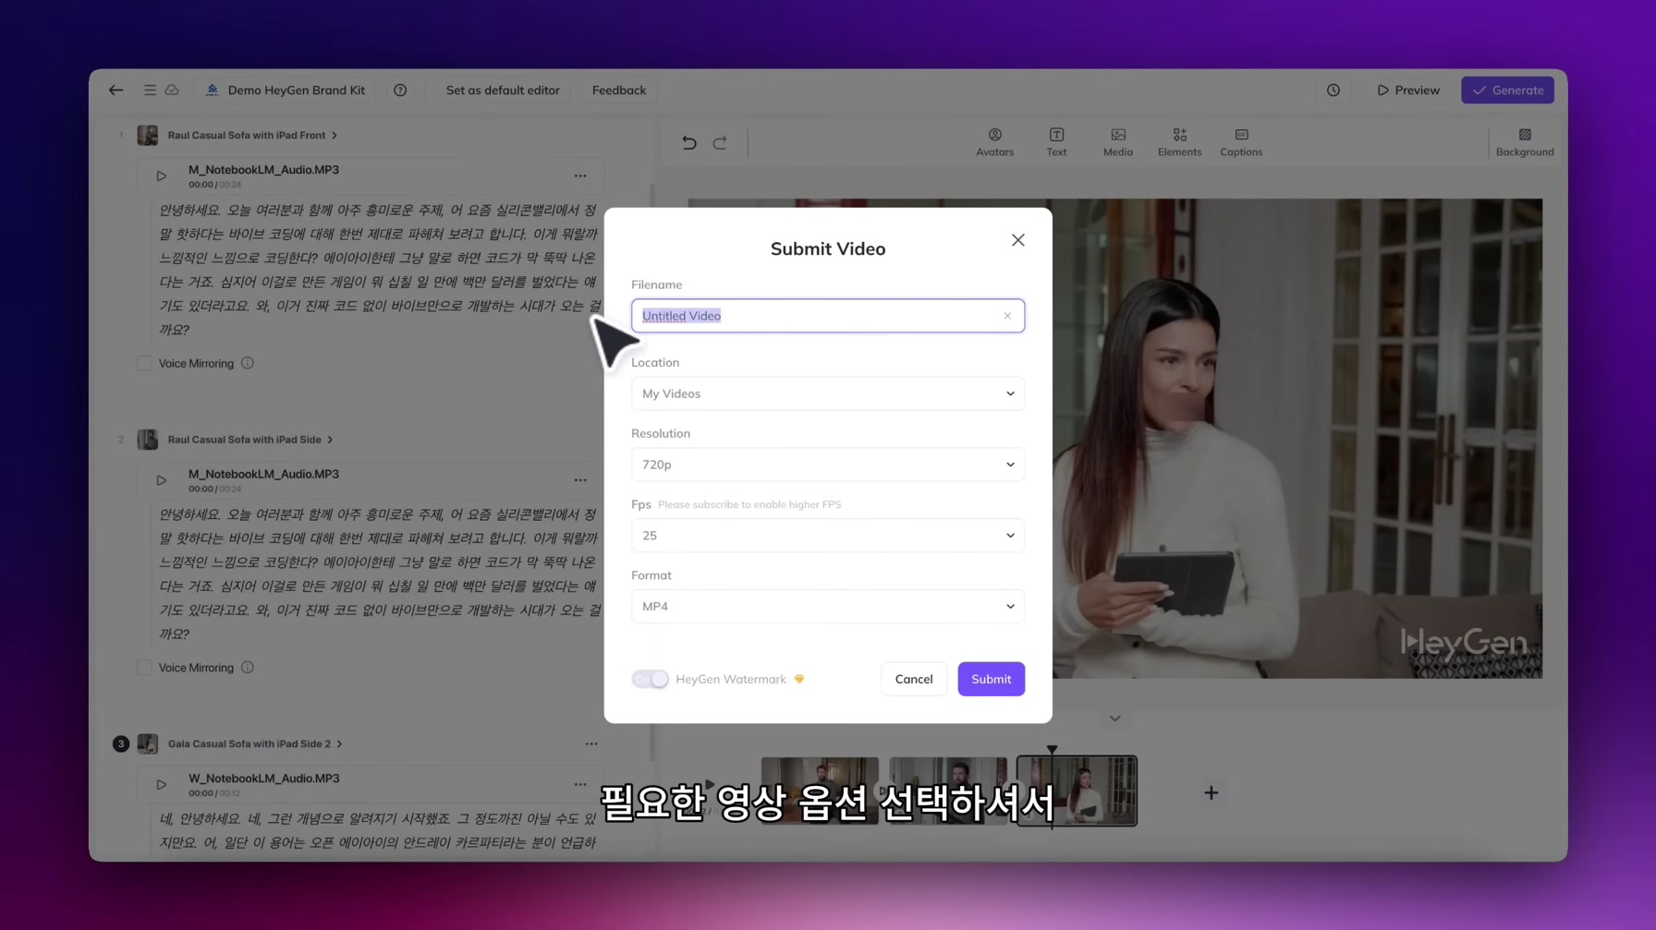The image size is (1656, 930).
Task: Click the Filename input field
Action: (828, 316)
